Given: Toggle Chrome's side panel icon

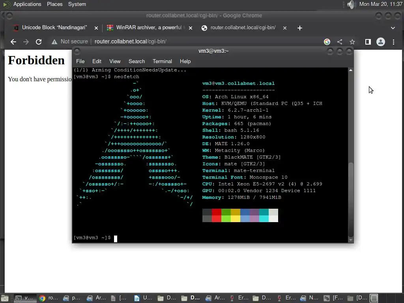Looking at the screenshot, I should 368,42.
